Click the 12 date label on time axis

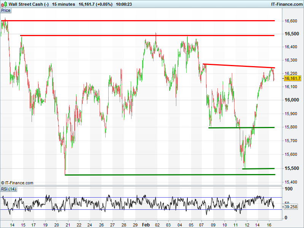[x=247, y=225]
